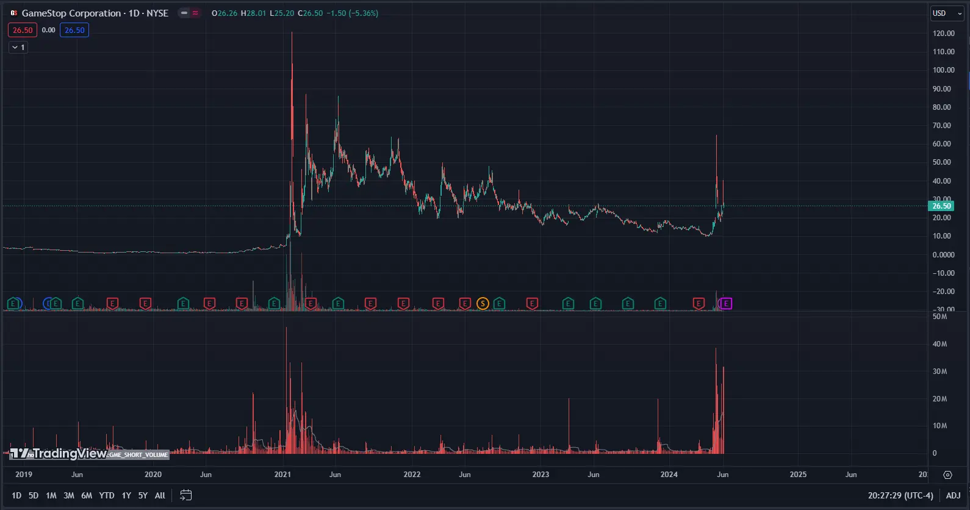Click the purple upcoming earnings E marker
The width and height of the screenshot is (970, 510).
coord(726,303)
